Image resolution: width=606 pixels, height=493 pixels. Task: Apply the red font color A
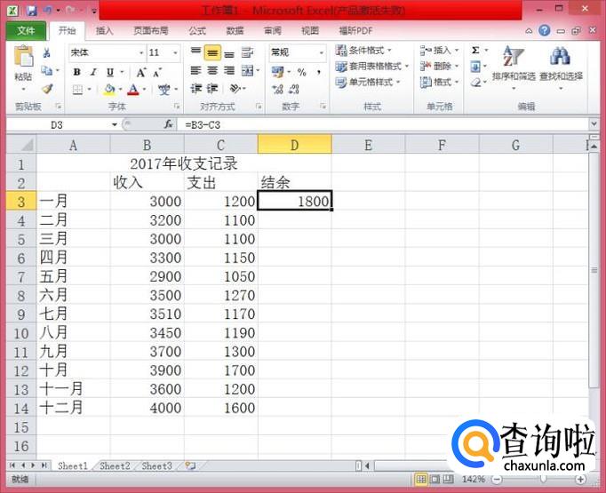click(133, 90)
